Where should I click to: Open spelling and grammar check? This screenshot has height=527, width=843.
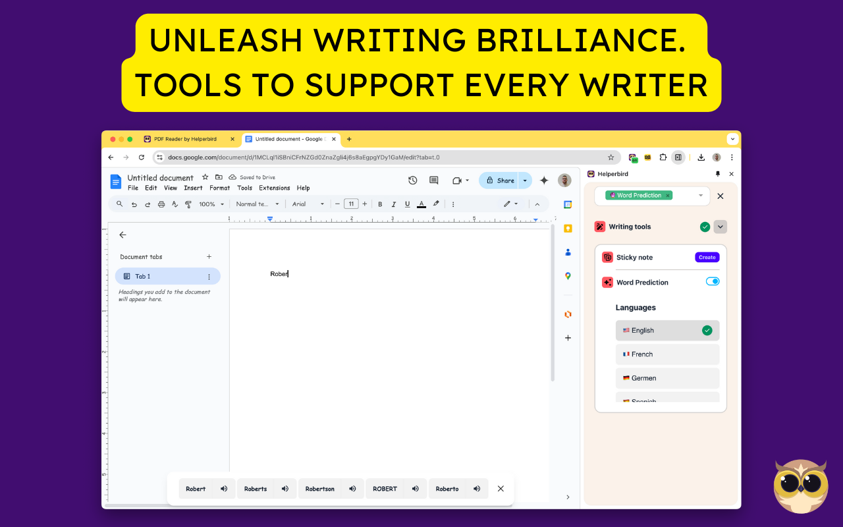click(x=175, y=204)
